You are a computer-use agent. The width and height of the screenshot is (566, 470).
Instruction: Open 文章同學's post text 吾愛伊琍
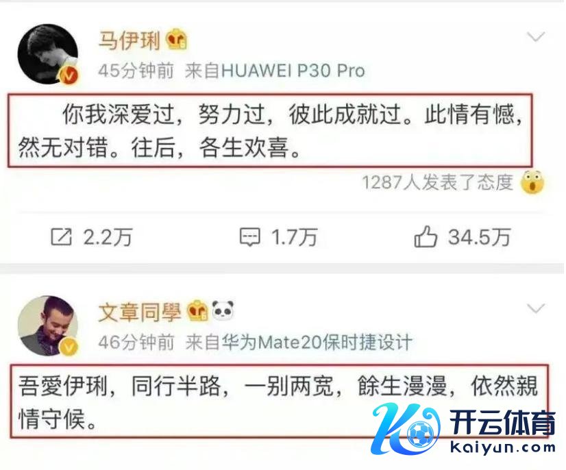279,401
